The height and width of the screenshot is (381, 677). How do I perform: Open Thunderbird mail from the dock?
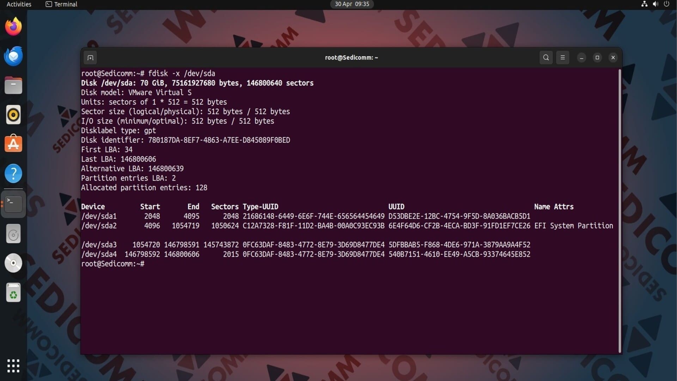point(13,56)
